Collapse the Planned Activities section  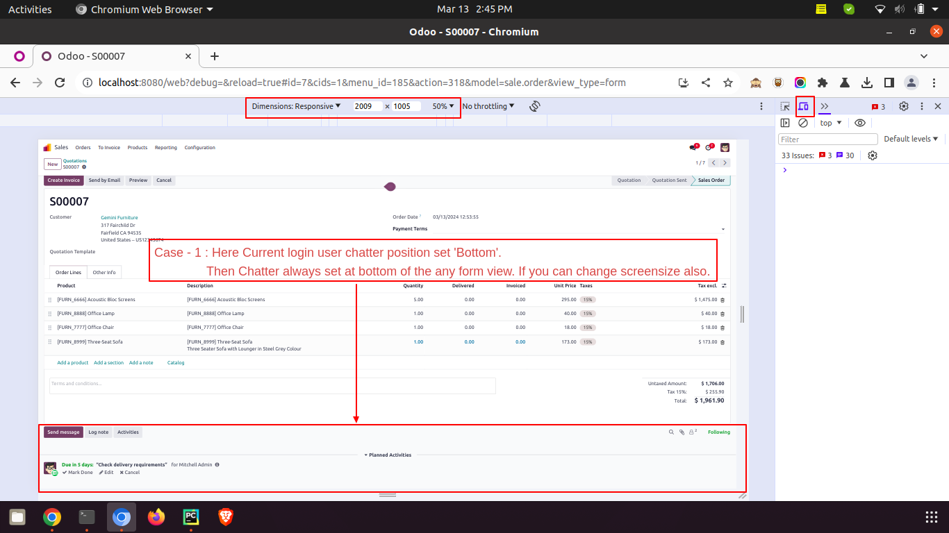tap(388, 455)
